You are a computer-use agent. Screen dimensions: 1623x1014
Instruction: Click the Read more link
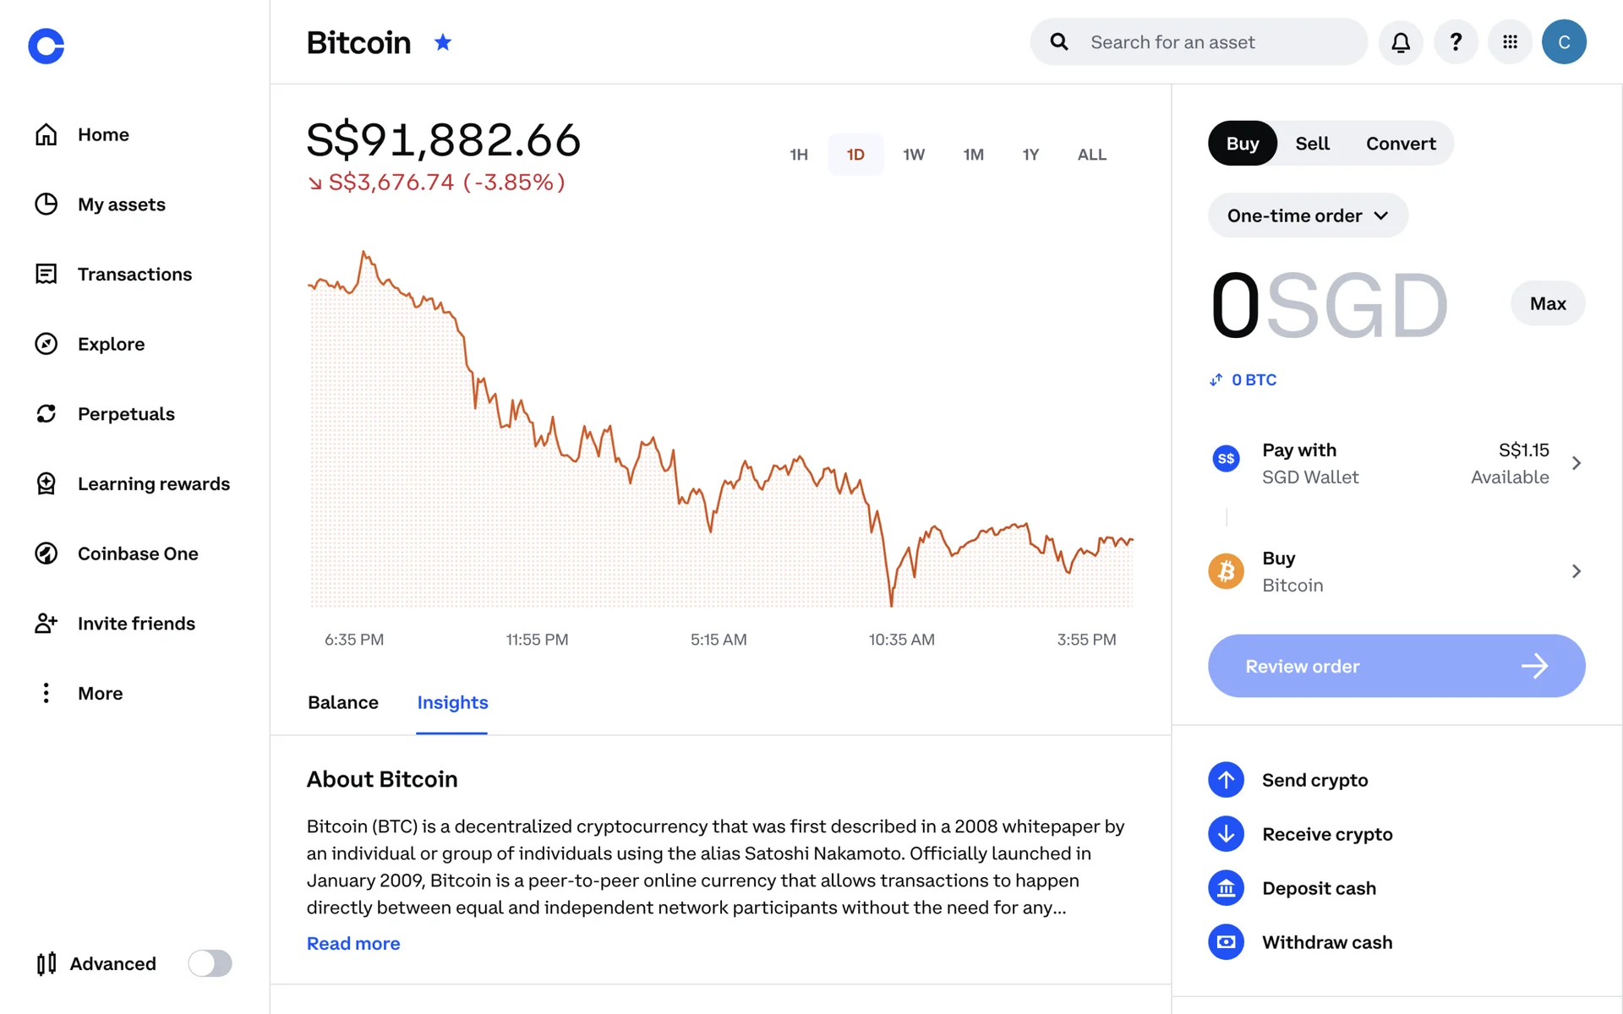click(x=353, y=943)
